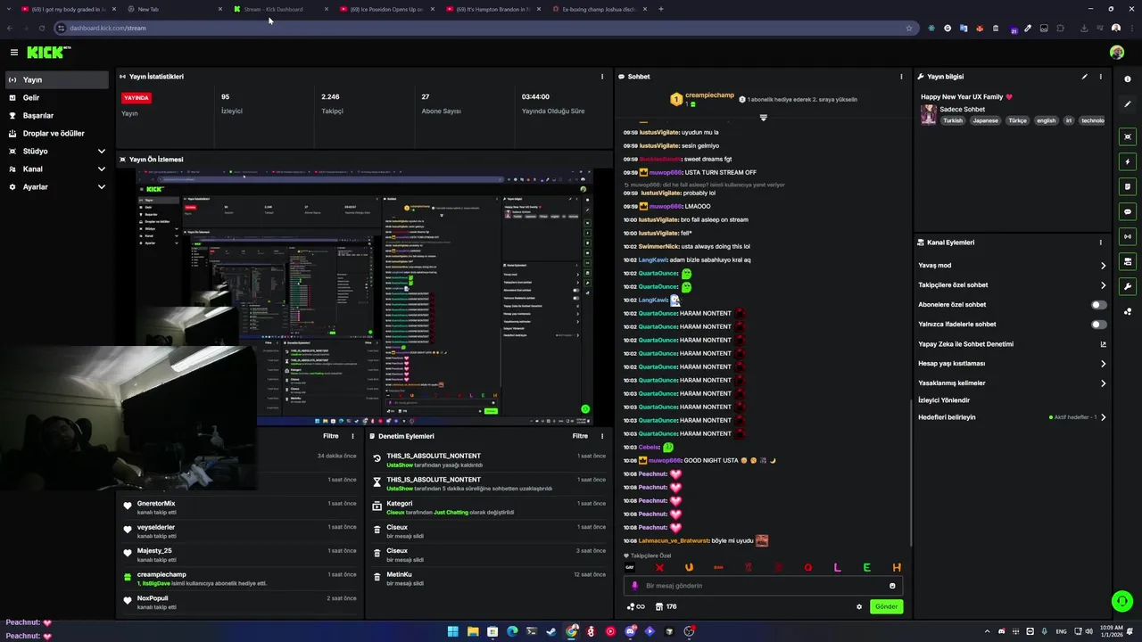Select Yayın in the left sidebar

(x=57, y=80)
